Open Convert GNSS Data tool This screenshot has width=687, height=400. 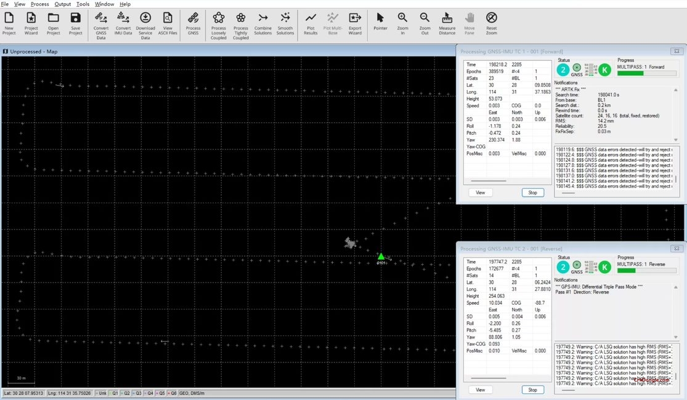[101, 26]
